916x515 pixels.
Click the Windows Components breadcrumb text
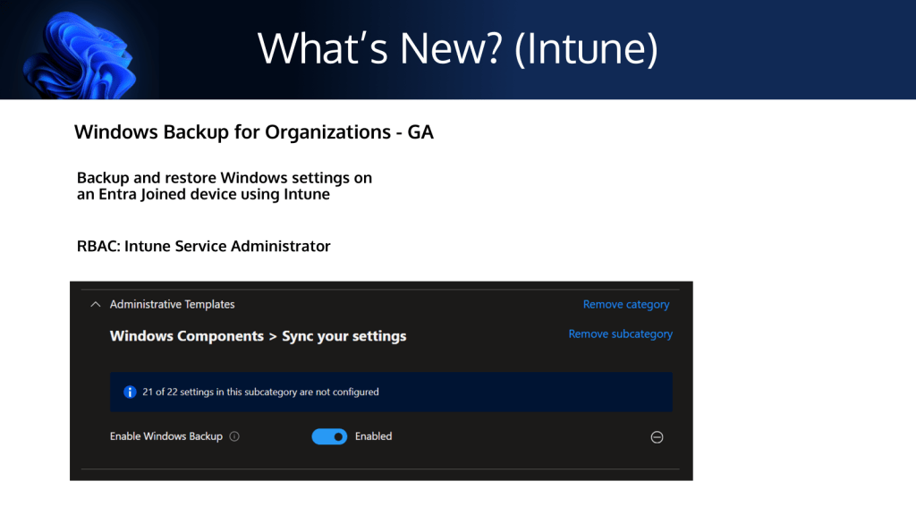point(186,336)
